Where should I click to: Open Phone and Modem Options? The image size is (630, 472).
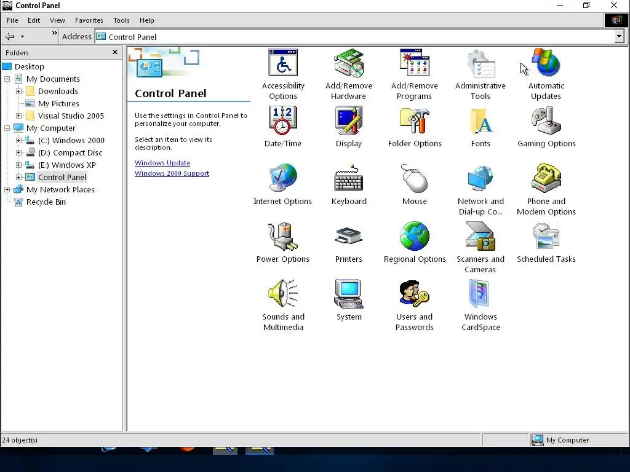click(x=546, y=178)
